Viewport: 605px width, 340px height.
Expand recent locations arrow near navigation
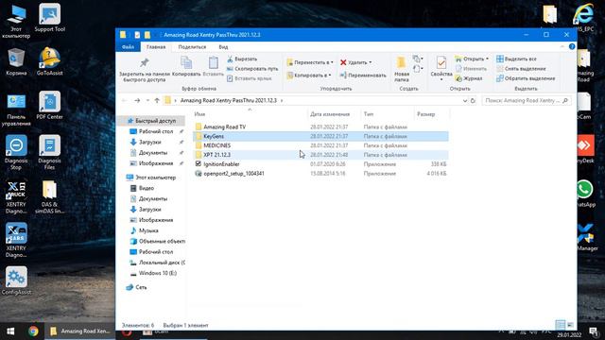coord(147,101)
